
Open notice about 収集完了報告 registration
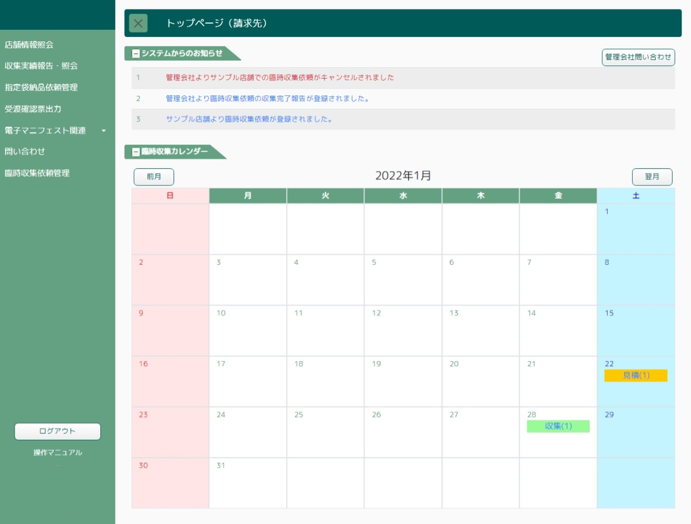(267, 99)
